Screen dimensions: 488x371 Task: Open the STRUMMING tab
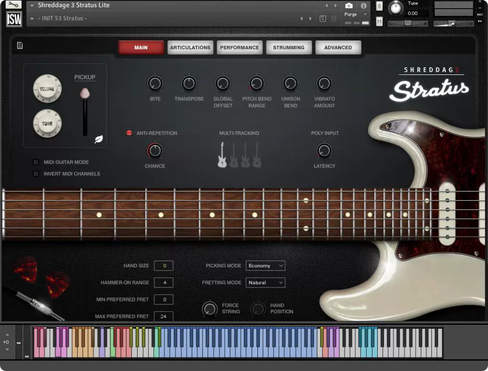tap(289, 48)
